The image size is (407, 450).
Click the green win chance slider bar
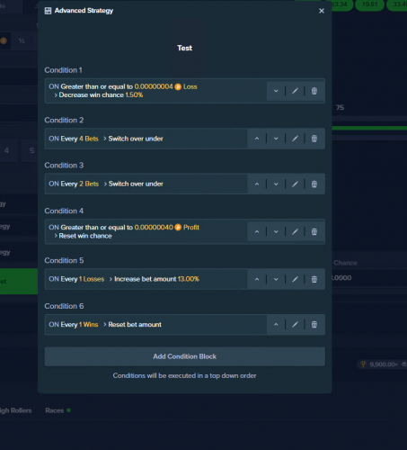369,128
